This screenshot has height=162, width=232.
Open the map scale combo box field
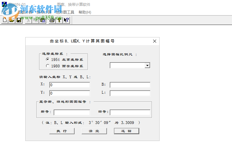[130, 65]
